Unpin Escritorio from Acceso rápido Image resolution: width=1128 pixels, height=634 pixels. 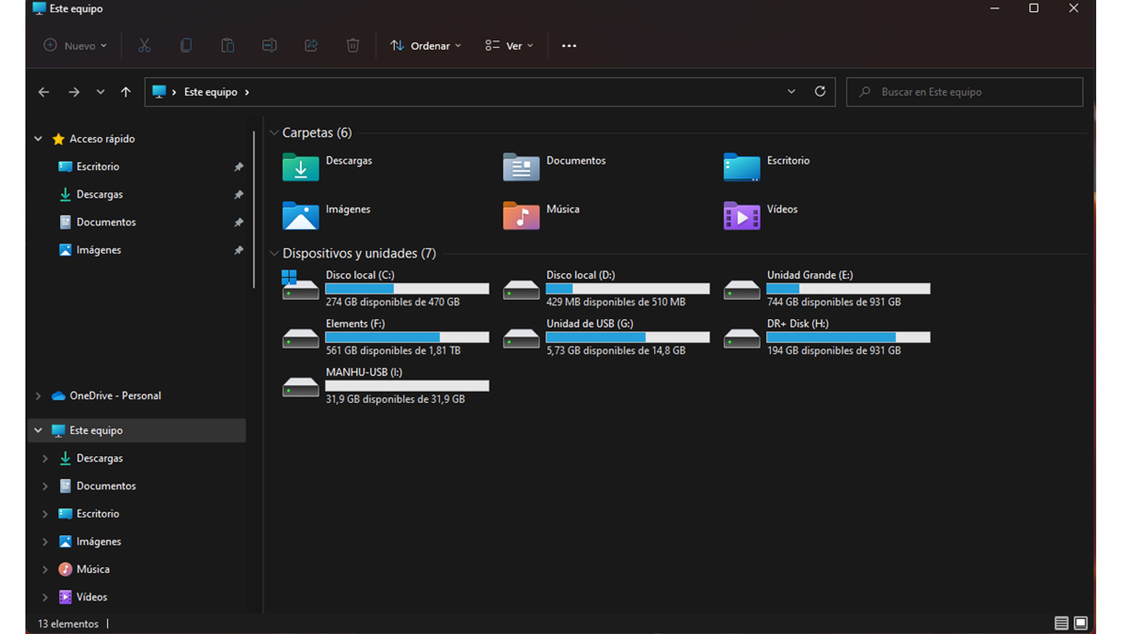click(x=239, y=167)
